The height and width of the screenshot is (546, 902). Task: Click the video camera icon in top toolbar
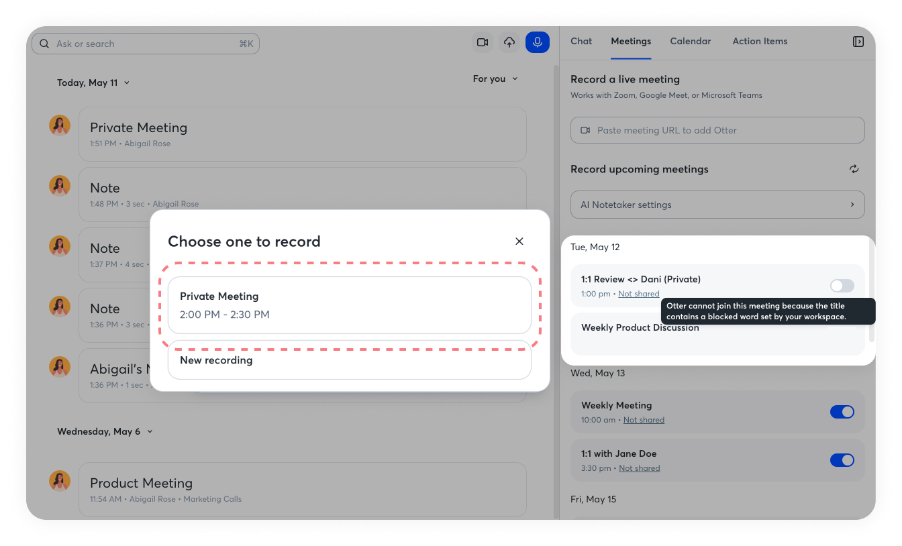click(483, 42)
